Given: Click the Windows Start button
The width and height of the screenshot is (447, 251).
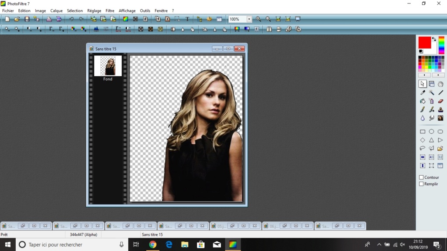Looking at the screenshot, I should tap(8, 244).
